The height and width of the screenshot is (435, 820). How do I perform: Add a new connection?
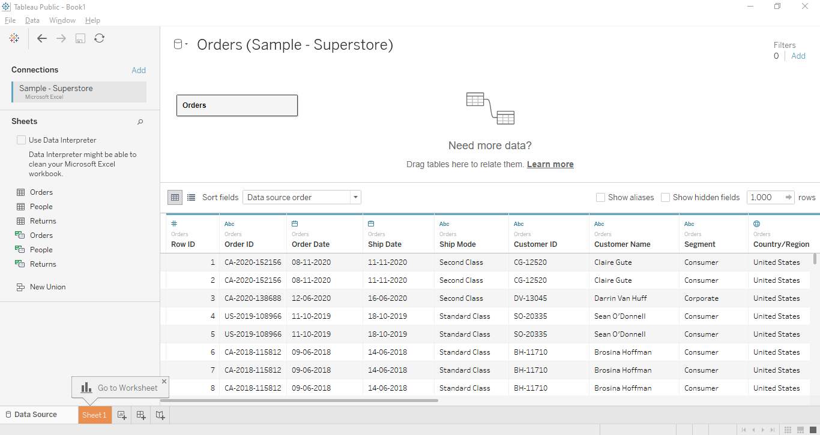click(x=139, y=70)
